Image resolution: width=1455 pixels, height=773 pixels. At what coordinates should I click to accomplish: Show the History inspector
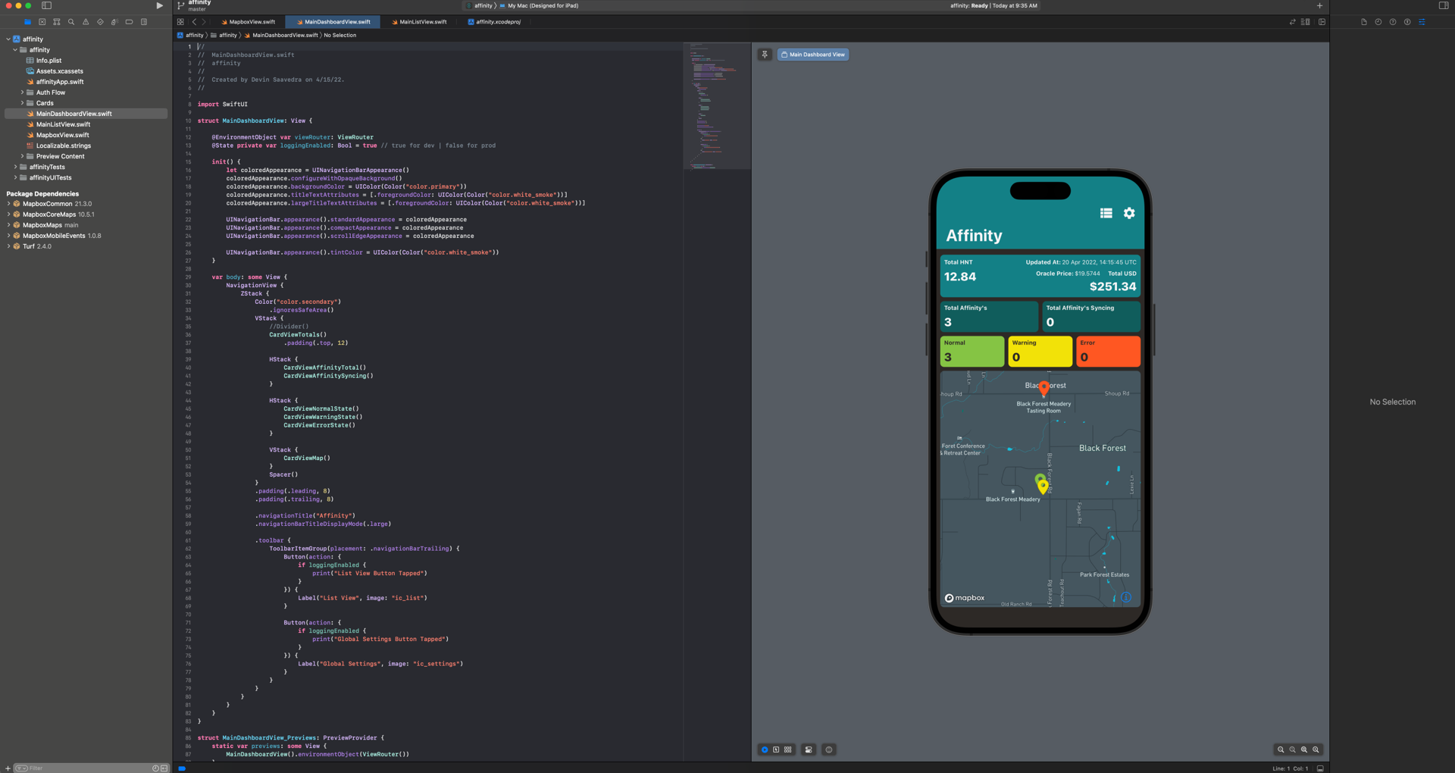click(1378, 22)
